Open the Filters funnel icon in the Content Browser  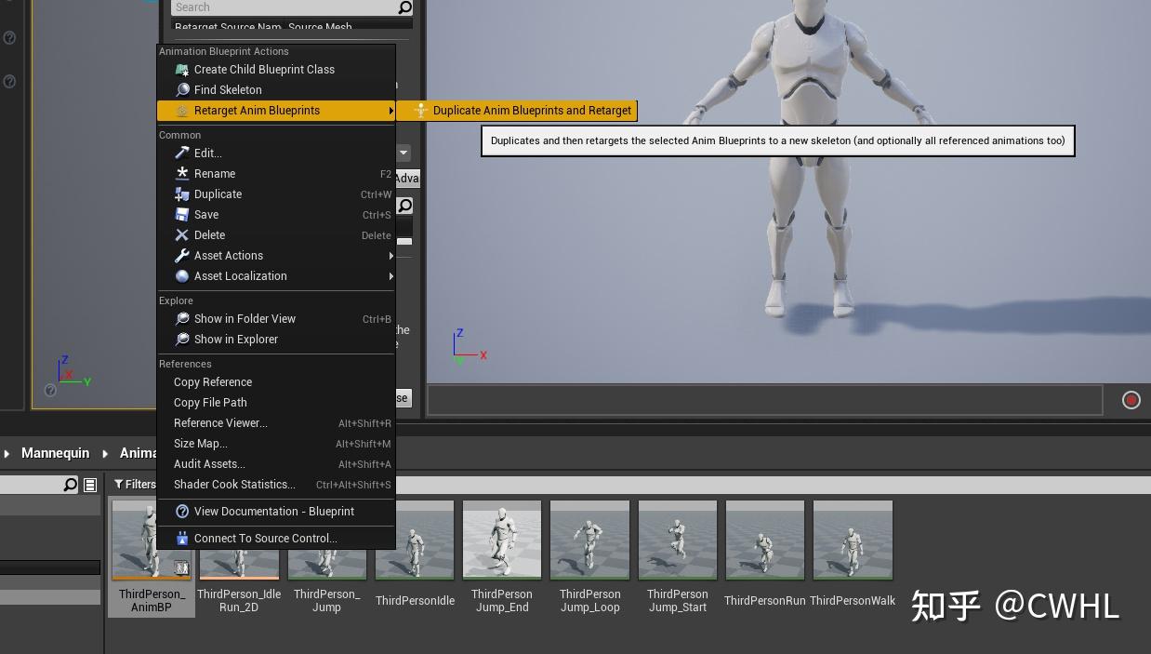[x=135, y=484]
